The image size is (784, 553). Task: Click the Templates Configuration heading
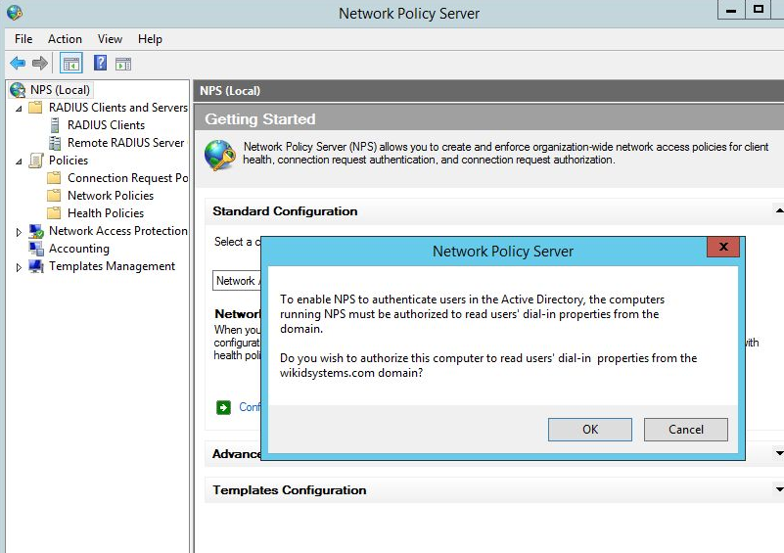[x=290, y=490]
